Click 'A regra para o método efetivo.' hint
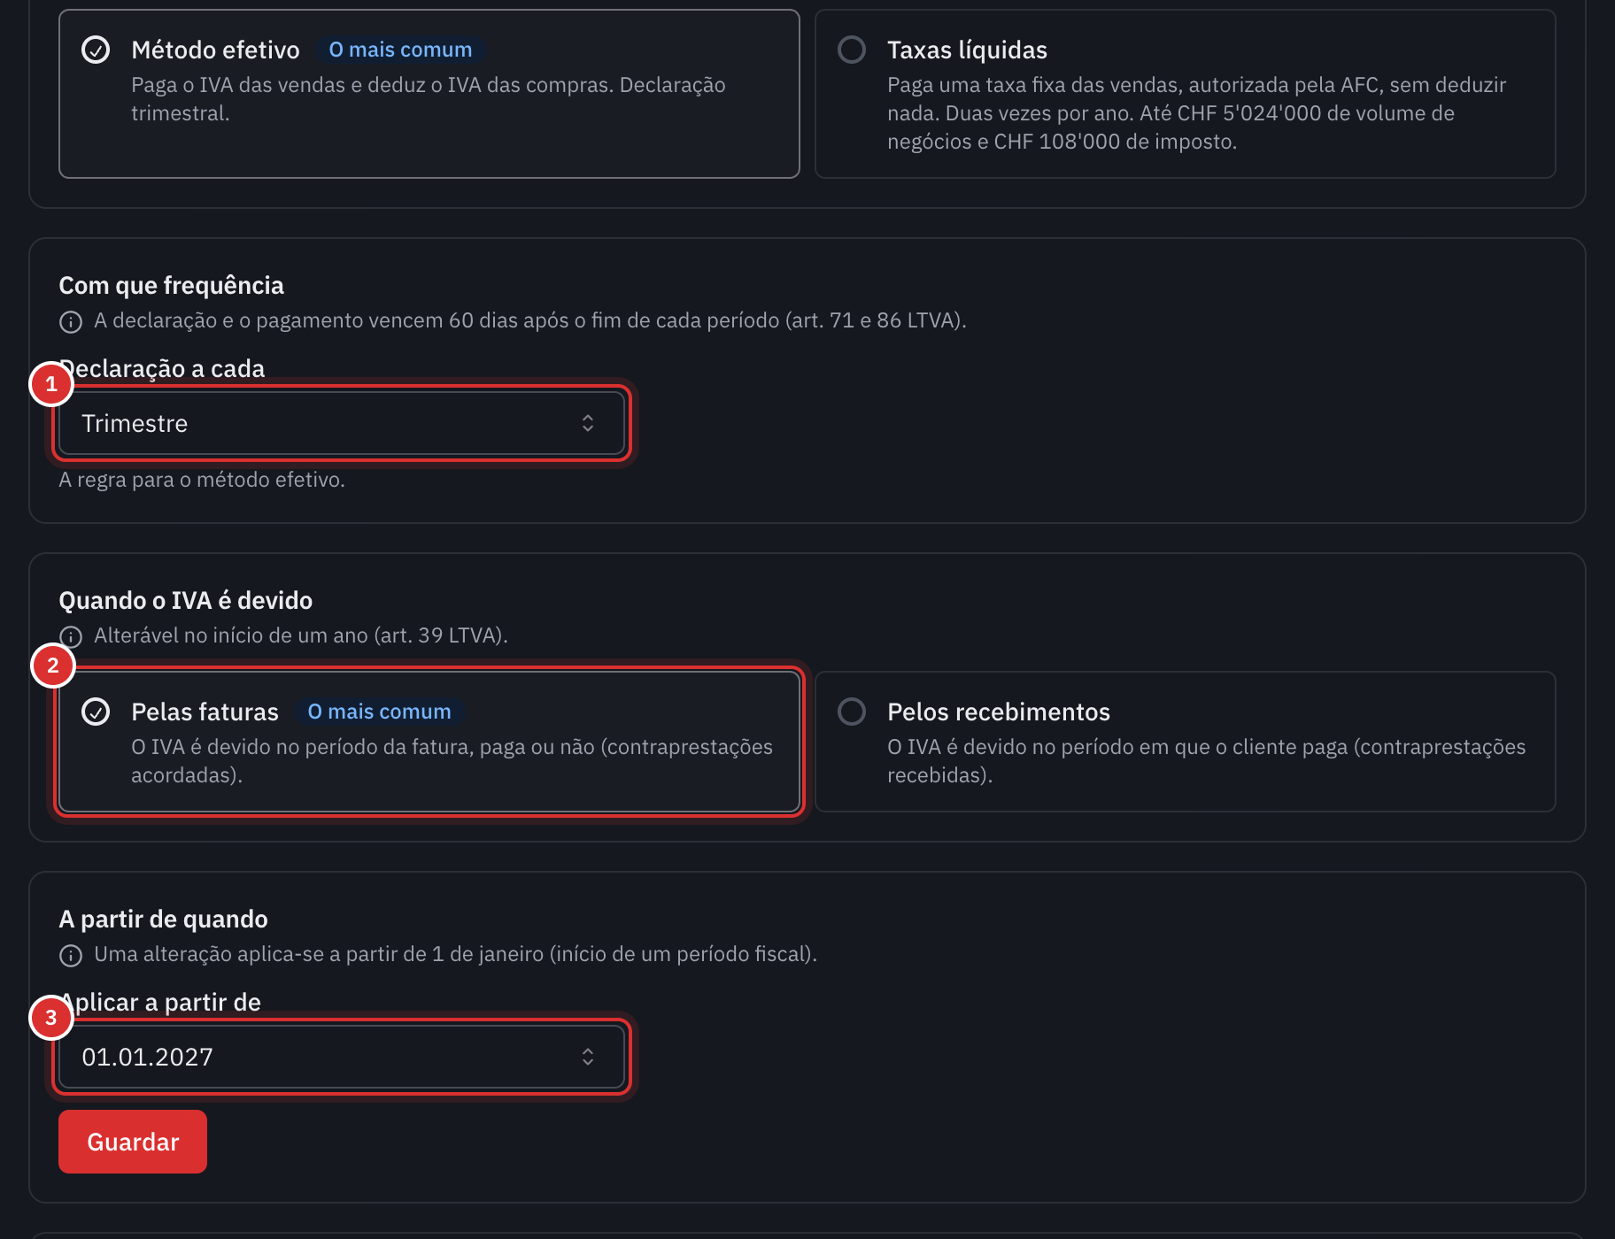Image resolution: width=1615 pixels, height=1239 pixels. tap(202, 480)
